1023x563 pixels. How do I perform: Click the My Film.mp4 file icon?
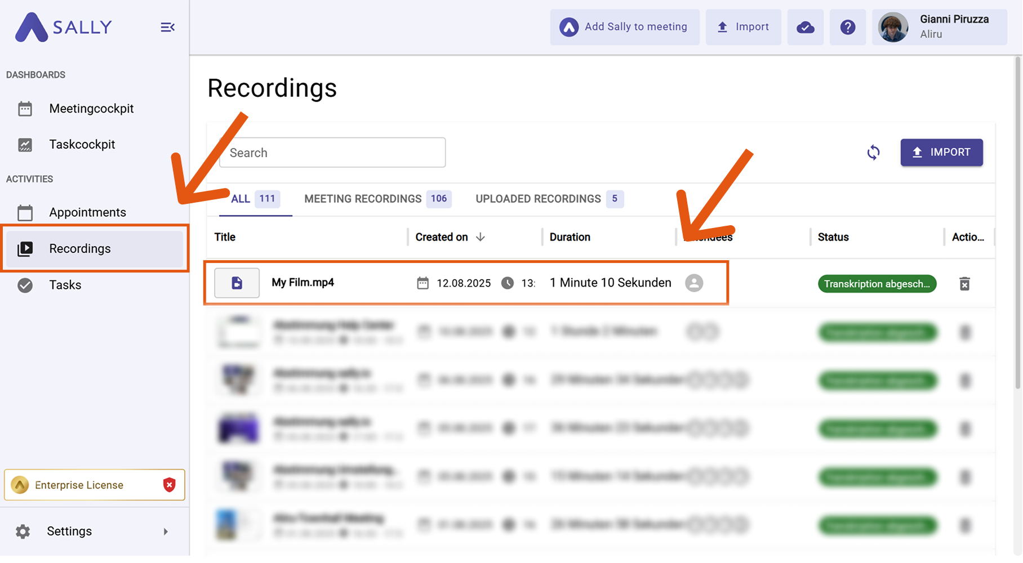tap(237, 283)
